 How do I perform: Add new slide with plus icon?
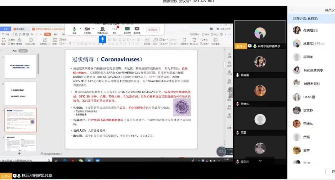20,154
